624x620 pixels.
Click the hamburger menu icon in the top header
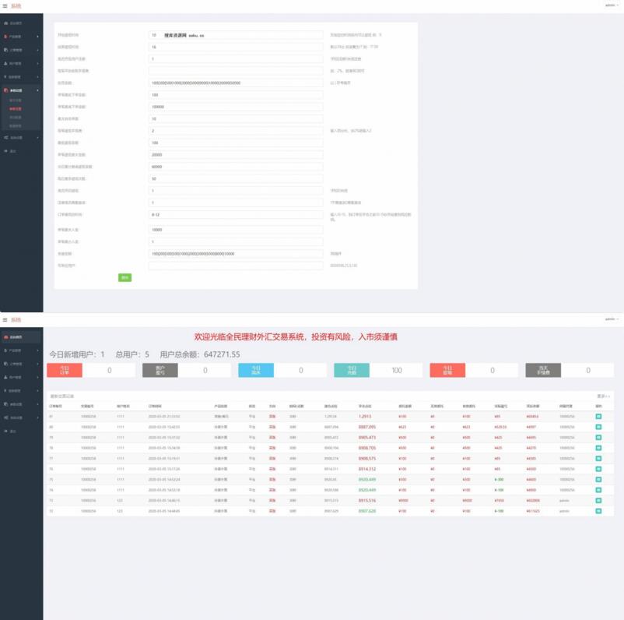coord(5,5)
